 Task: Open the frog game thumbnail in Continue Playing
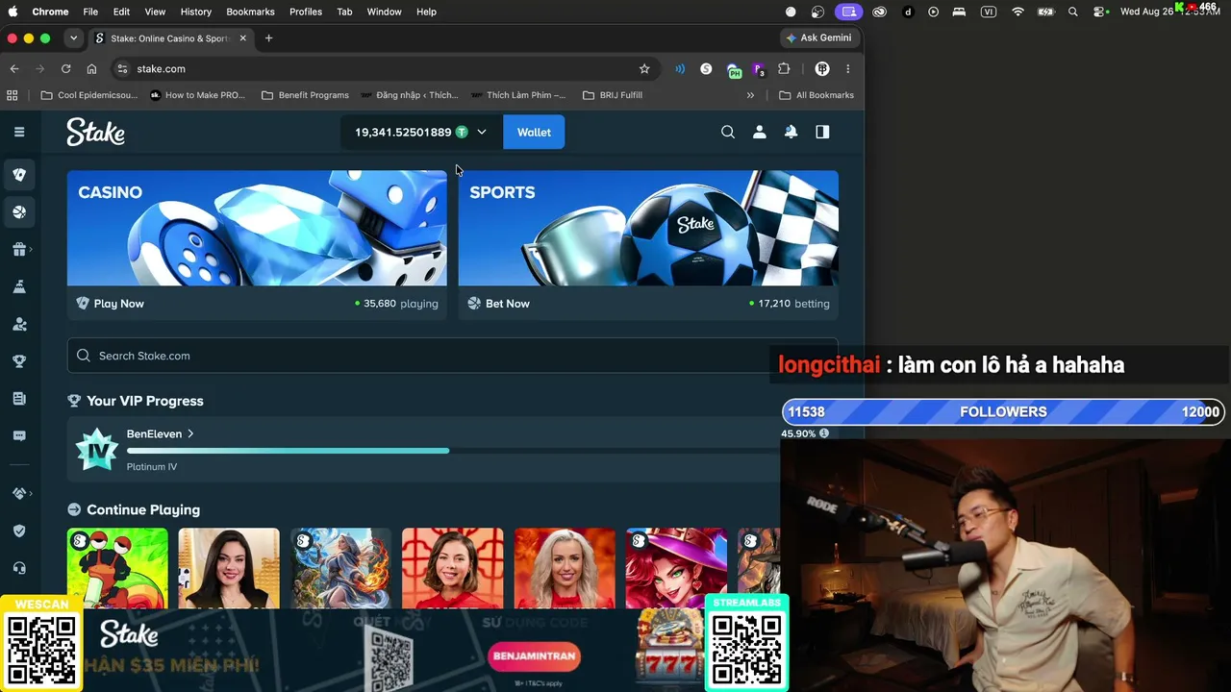(117, 568)
